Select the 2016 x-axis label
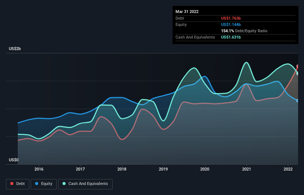Viewport: 304px width, 195px height. (39, 169)
